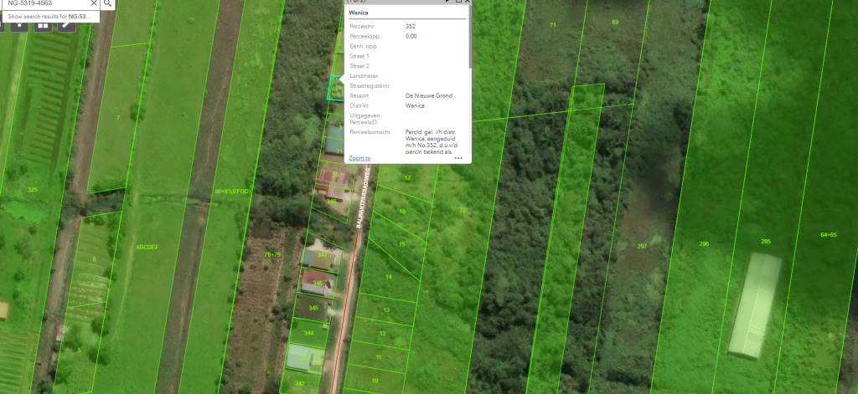The height and width of the screenshot is (394, 858).
Task: Show next feature in popup
Action: click(445, 3)
